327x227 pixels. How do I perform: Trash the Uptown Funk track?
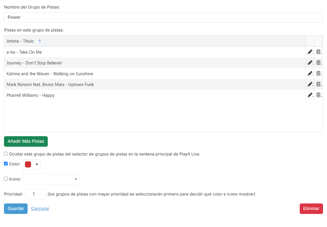318,84
